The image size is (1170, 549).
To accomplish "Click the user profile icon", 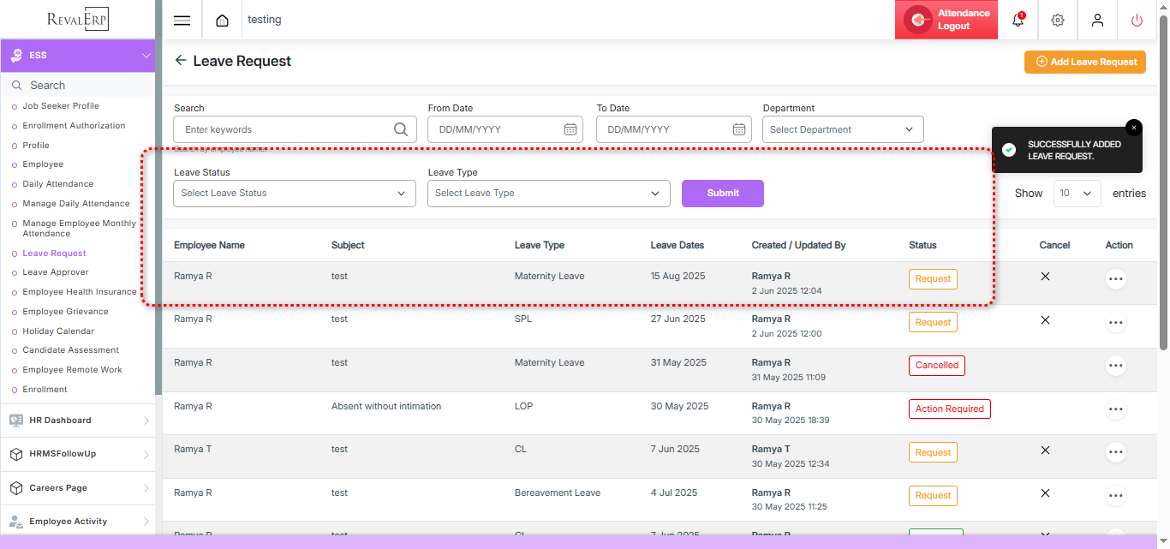I will coord(1097,21).
